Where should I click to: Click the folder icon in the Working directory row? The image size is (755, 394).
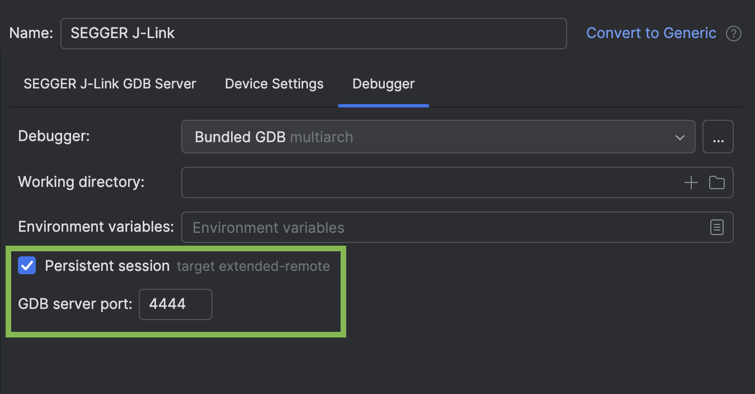(x=717, y=182)
